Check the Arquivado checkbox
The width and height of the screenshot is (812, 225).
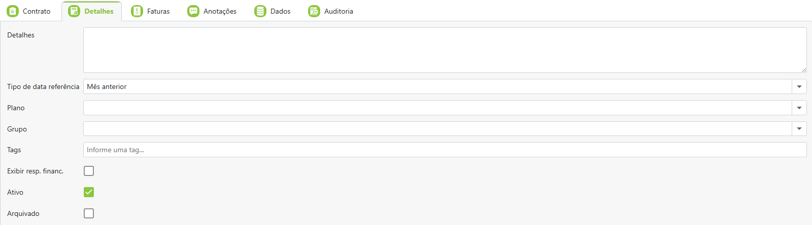tap(89, 213)
